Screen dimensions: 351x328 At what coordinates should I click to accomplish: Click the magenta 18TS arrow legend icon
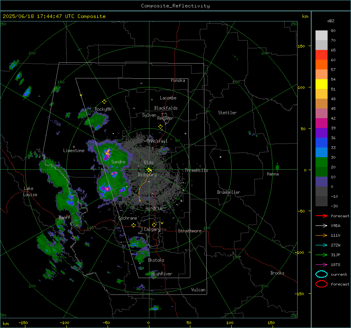click(321, 265)
